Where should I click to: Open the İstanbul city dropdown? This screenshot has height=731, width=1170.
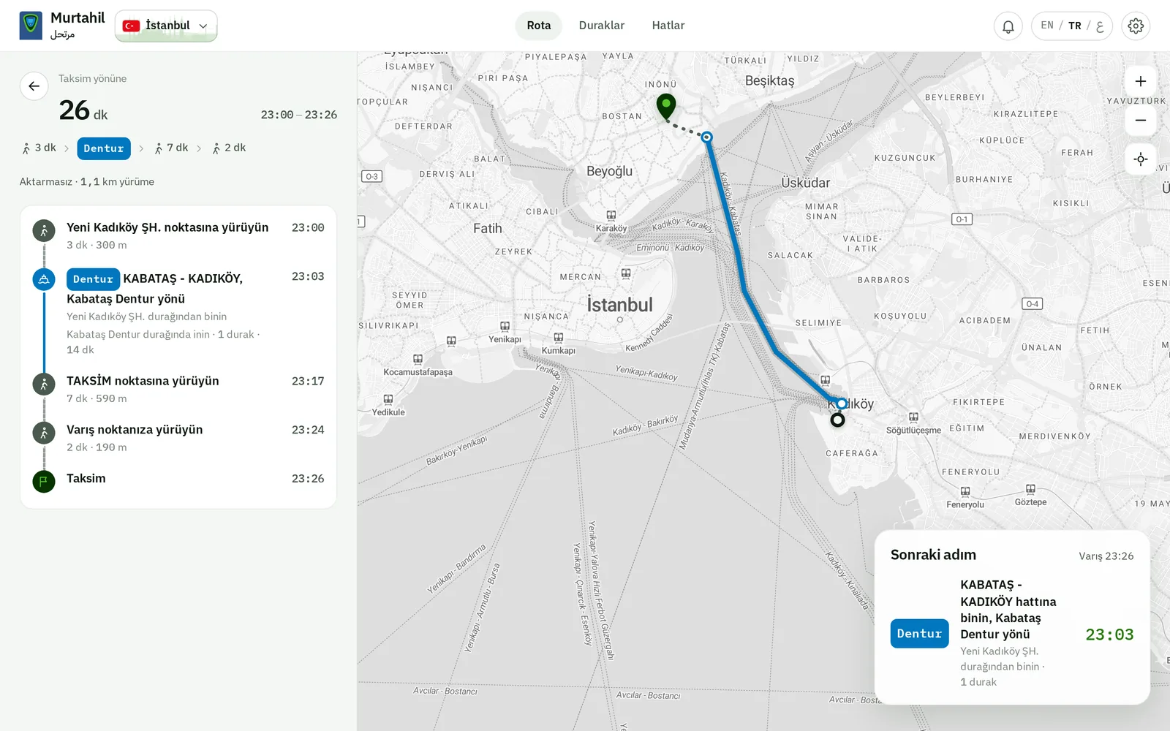(166, 26)
